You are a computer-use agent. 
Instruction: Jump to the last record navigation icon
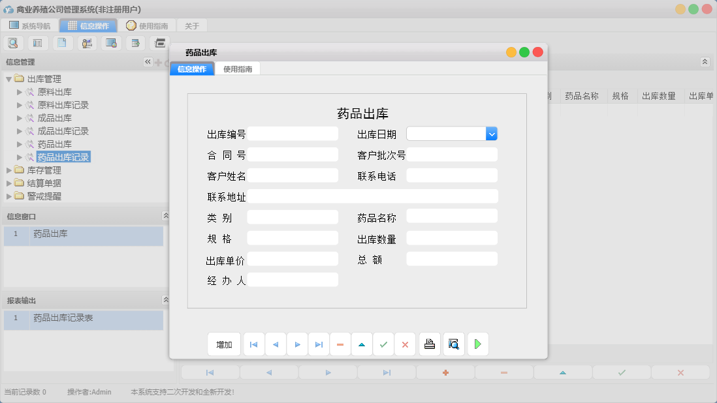(x=319, y=344)
